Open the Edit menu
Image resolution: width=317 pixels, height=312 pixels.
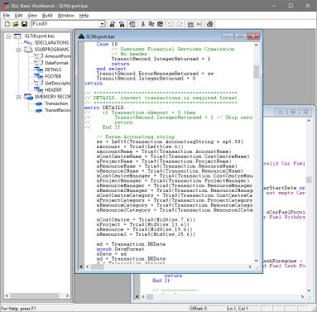click(x=18, y=16)
